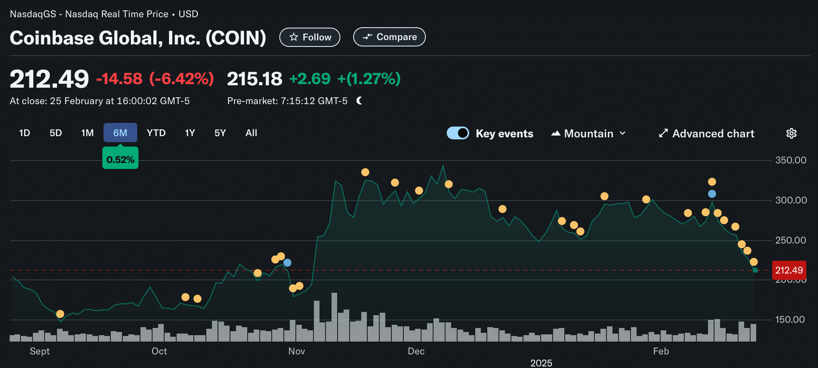The height and width of the screenshot is (368, 818).
Task: Click the +2.69 +(1.27%) pre-market change
Action: click(x=345, y=79)
